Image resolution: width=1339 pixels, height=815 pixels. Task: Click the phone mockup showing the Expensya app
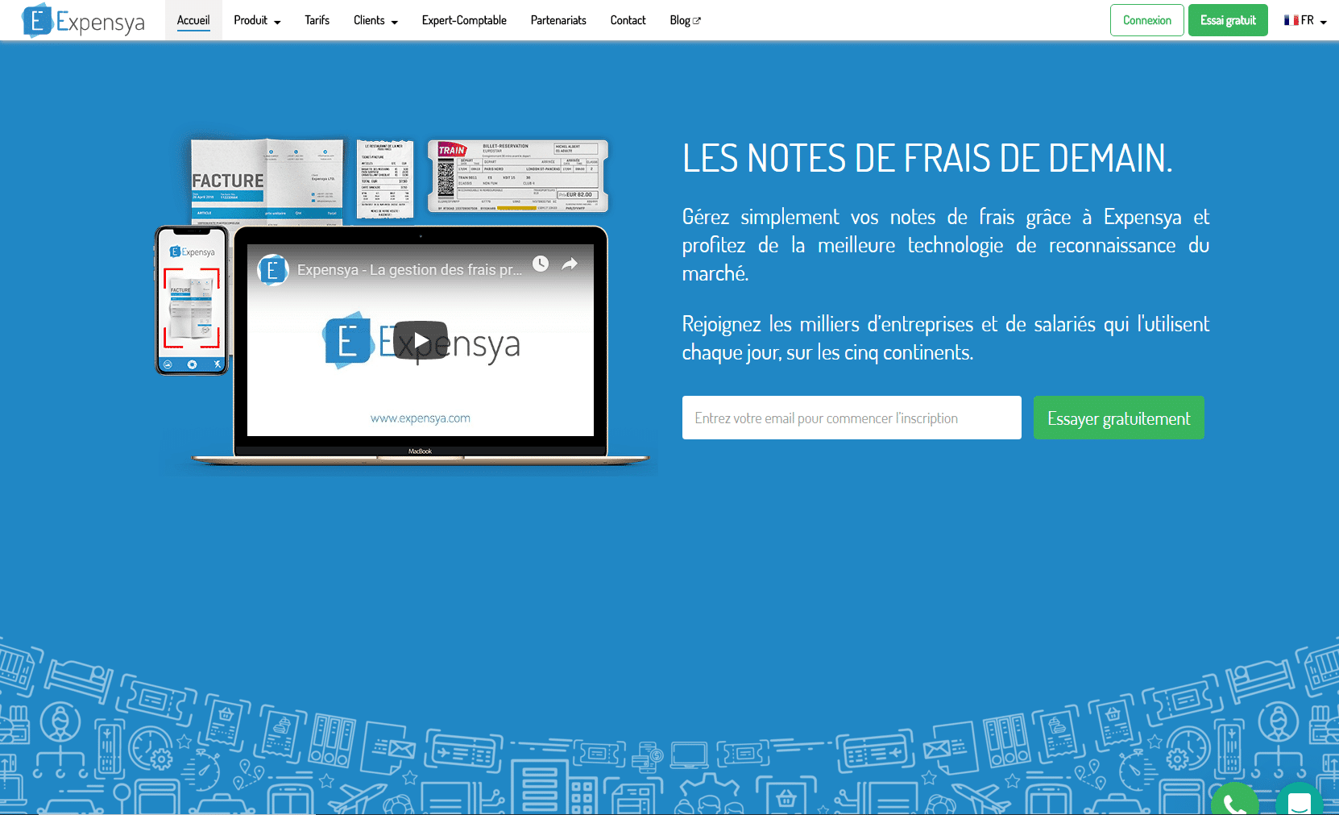tap(192, 300)
